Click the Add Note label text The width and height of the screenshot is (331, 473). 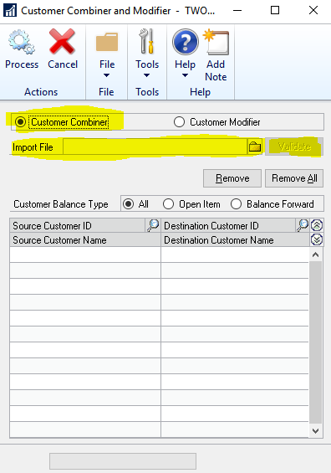(216, 70)
